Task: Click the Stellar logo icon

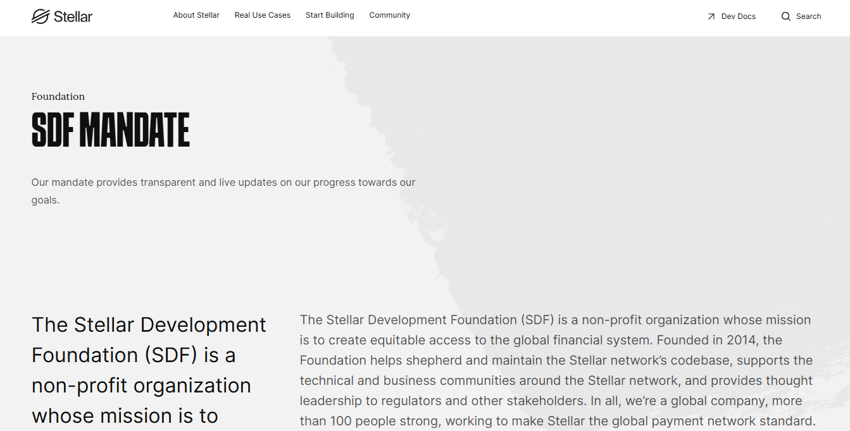Action: point(41,16)
